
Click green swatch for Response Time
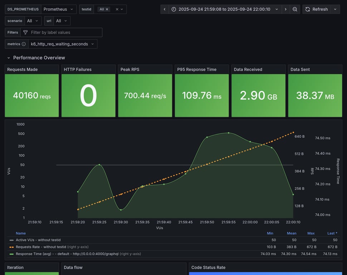(11, 254)
